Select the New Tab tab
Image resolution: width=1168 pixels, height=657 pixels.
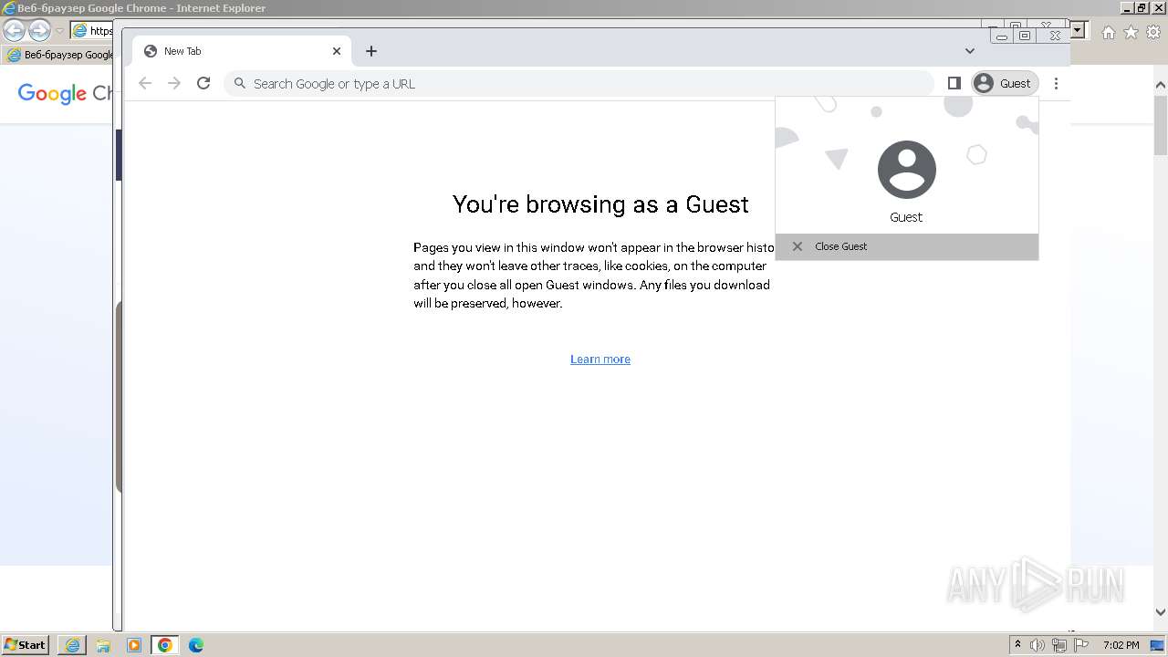242,51
